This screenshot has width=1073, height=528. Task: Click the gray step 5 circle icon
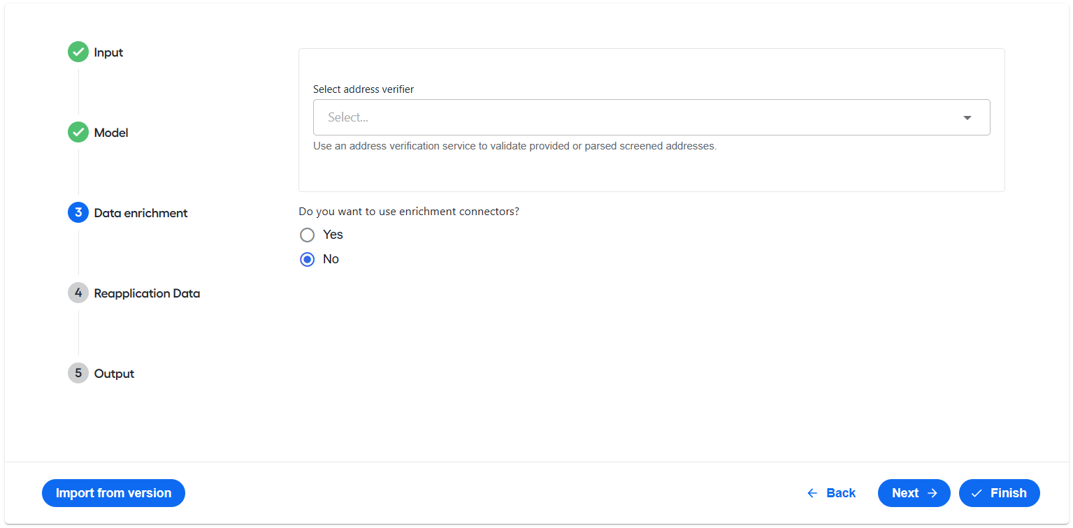tap(78, 373)
